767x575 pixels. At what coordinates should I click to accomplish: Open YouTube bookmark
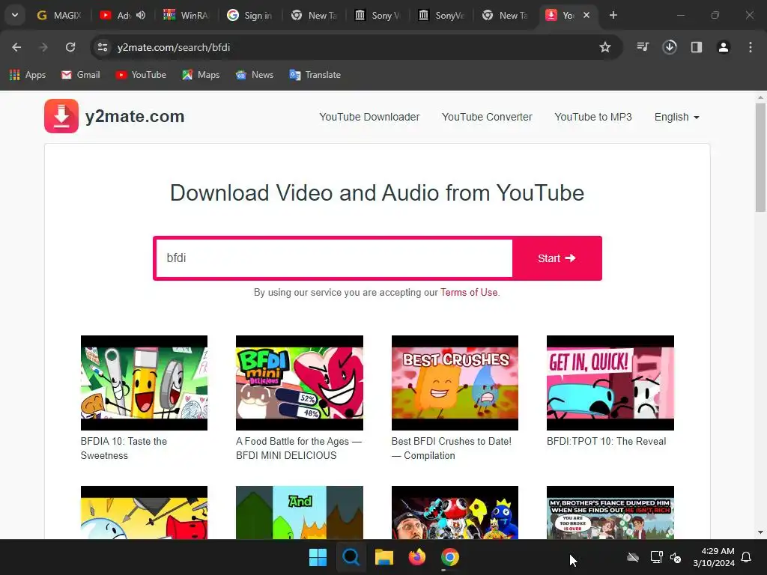pos(141,75)
